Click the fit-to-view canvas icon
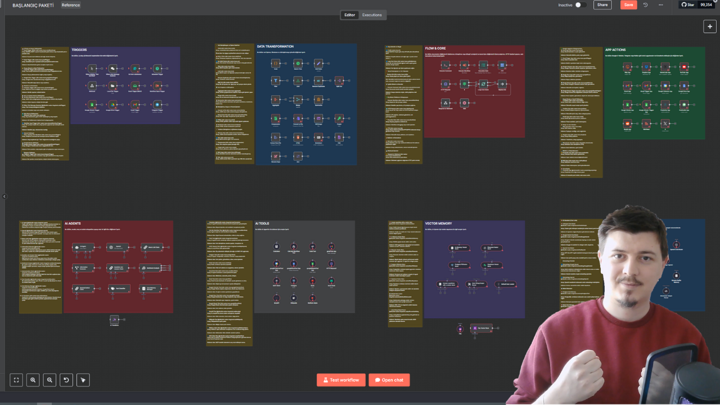The height and width of the screenshot is (405, 720). [x=16, y=380]
